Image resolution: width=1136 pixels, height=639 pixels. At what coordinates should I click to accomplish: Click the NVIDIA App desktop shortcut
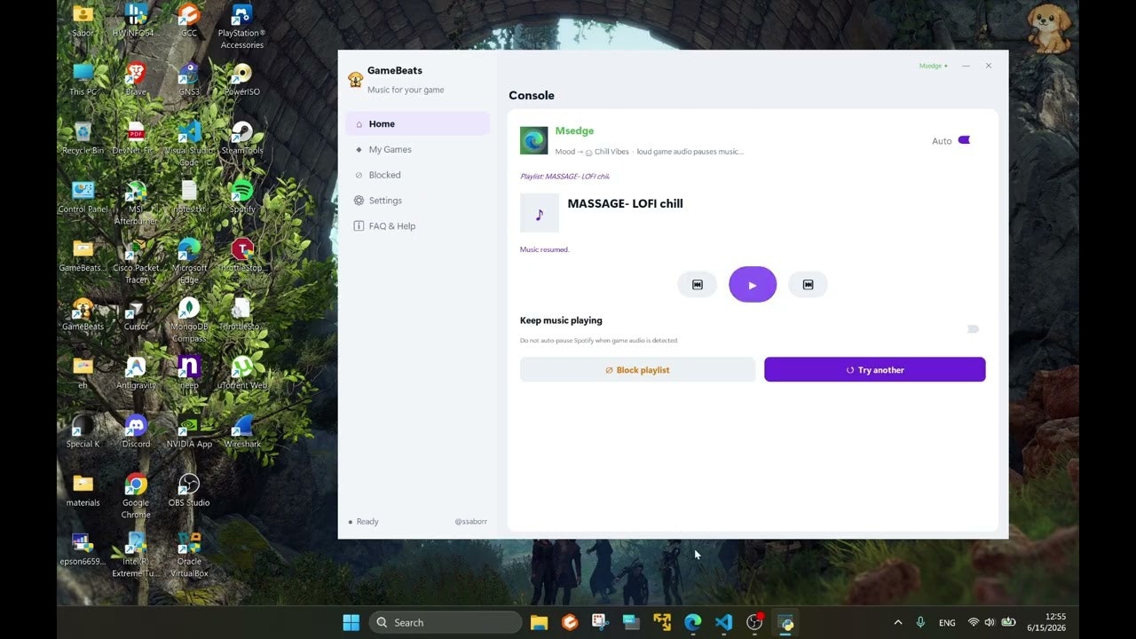(189, 431)
